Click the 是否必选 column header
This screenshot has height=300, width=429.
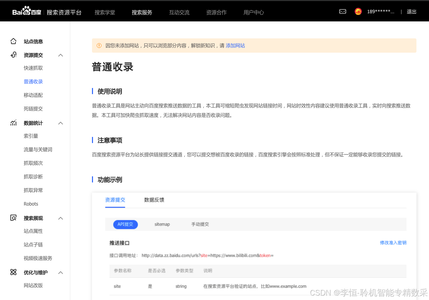click(157, 271)
